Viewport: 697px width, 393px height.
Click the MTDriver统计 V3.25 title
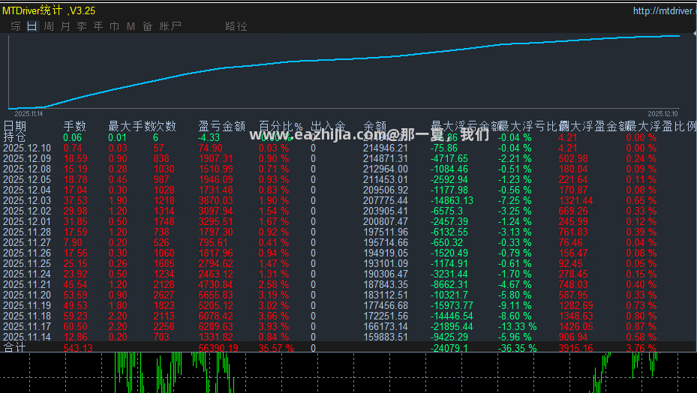click(x=49, y=10)
